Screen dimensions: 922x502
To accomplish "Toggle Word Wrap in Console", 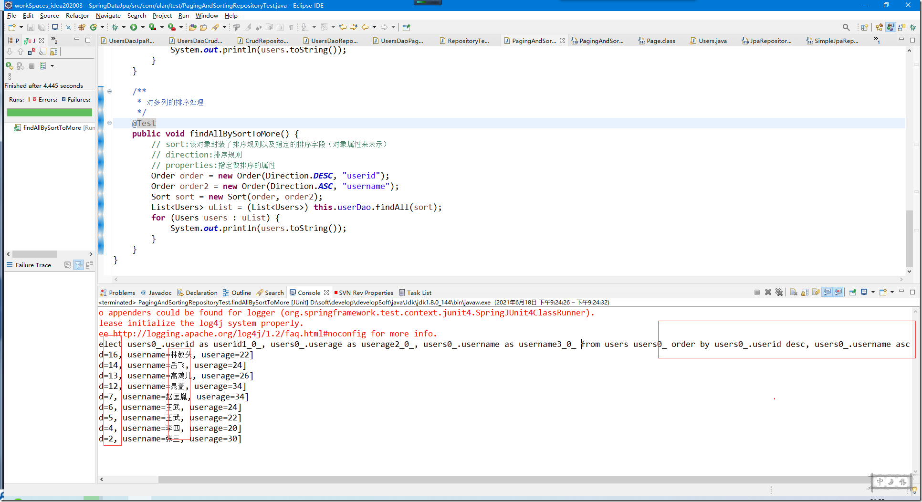I will point(816,292).
